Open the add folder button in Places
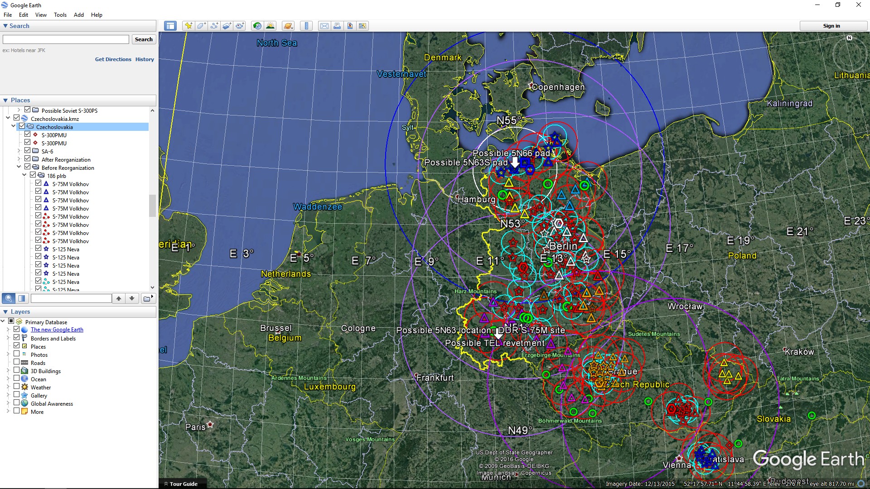The height and width of the screenshot is (489, 870). tap(148, 298)
